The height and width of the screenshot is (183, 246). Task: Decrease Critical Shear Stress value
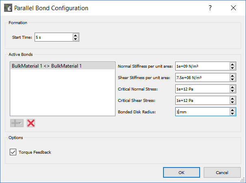tap(232, 102)
